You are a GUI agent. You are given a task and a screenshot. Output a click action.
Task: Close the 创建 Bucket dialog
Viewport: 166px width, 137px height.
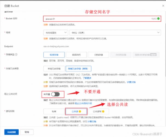pyautogui.click(x=163, y=6)
